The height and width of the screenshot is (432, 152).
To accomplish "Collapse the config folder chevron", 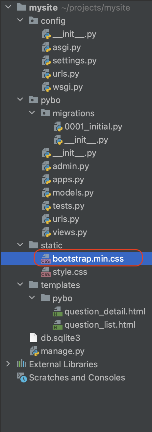I will 20,21.
